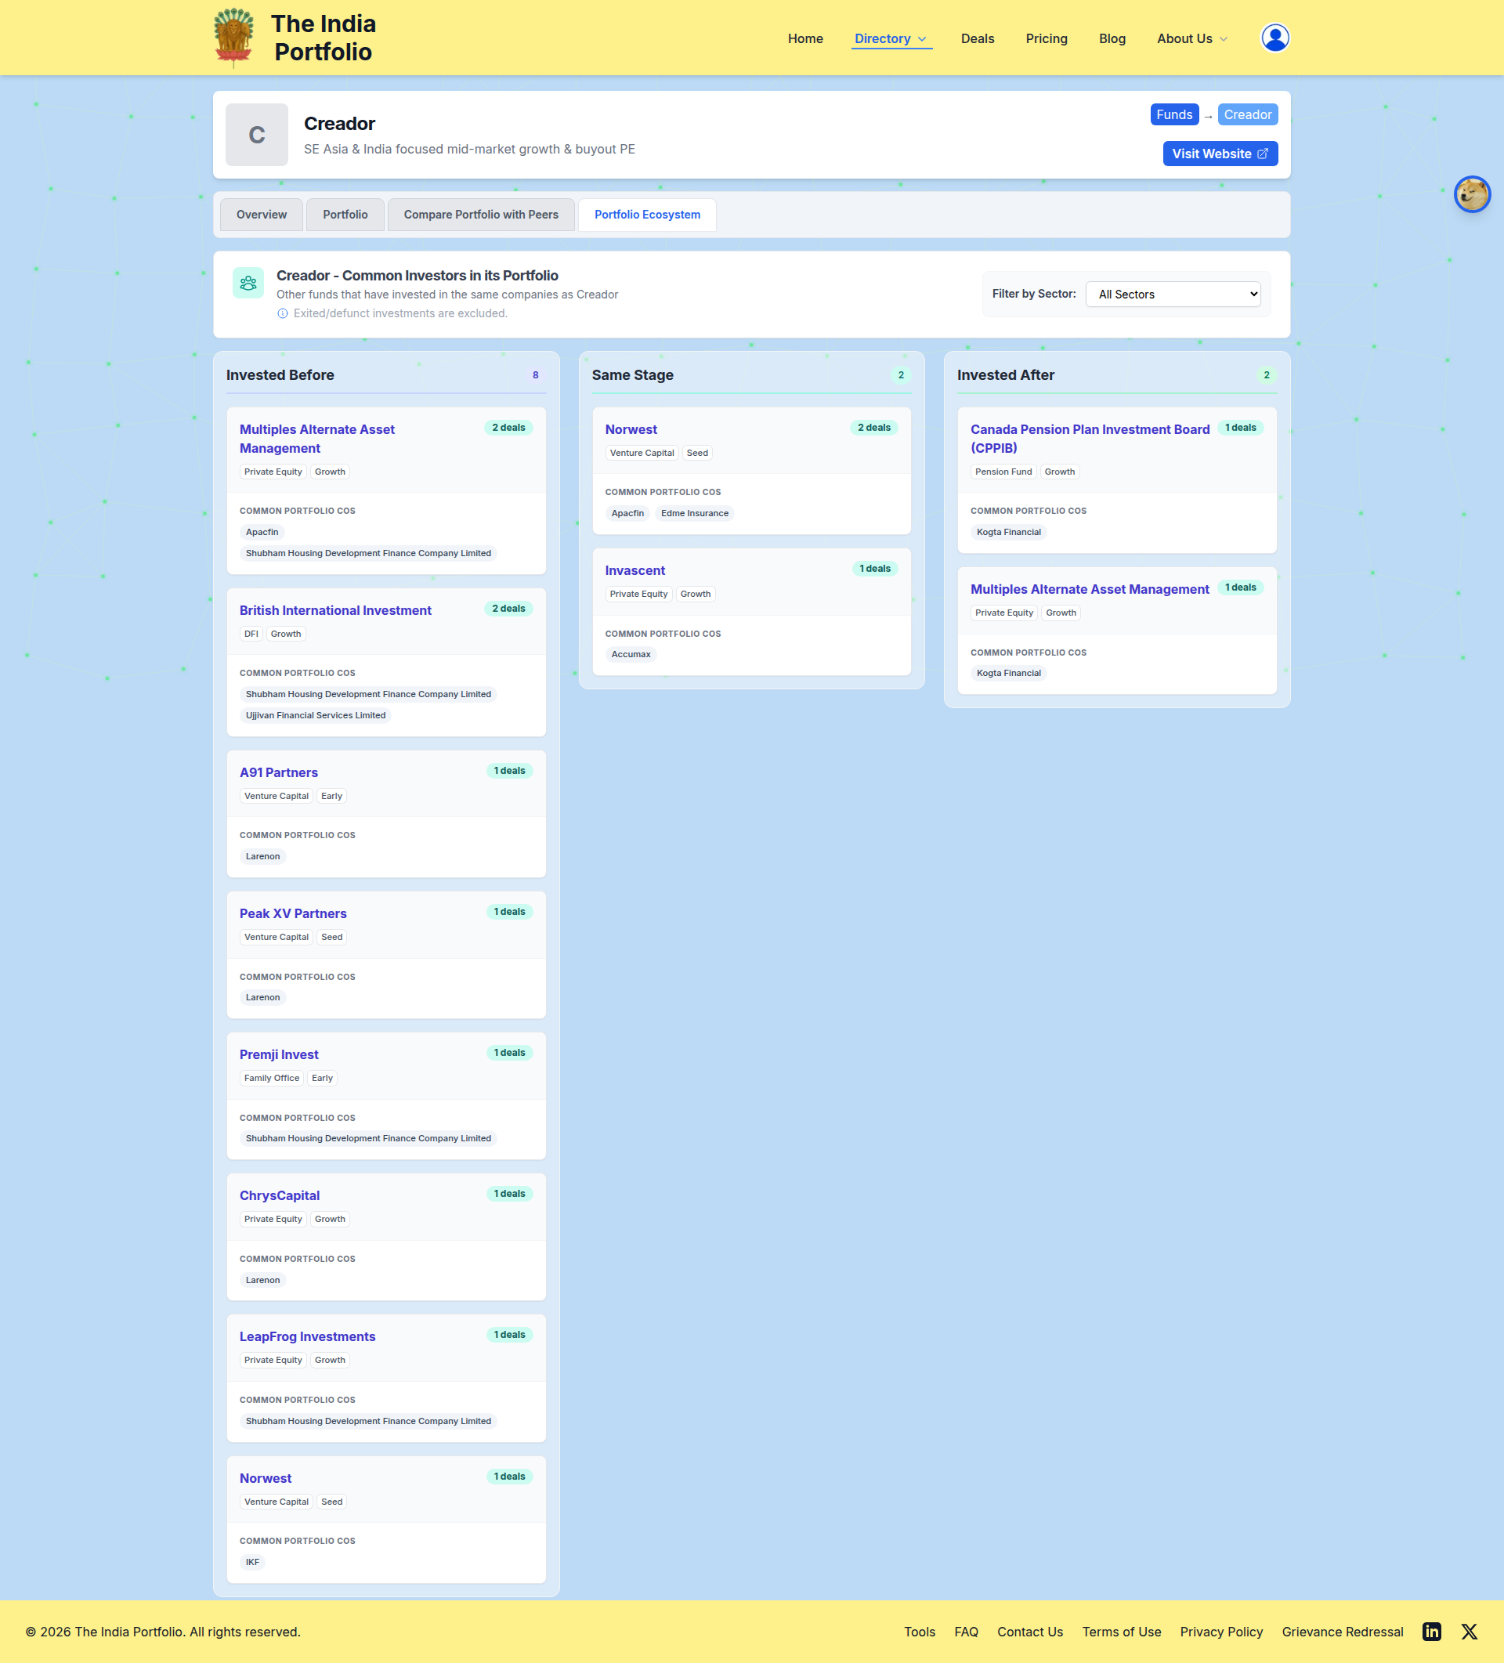Open the Blog page
The image size is (1504, 1663).
tap(1112, 38)
